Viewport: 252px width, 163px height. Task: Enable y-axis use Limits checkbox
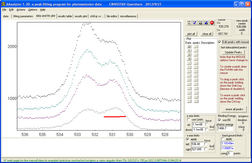click(x=189, y=119)
